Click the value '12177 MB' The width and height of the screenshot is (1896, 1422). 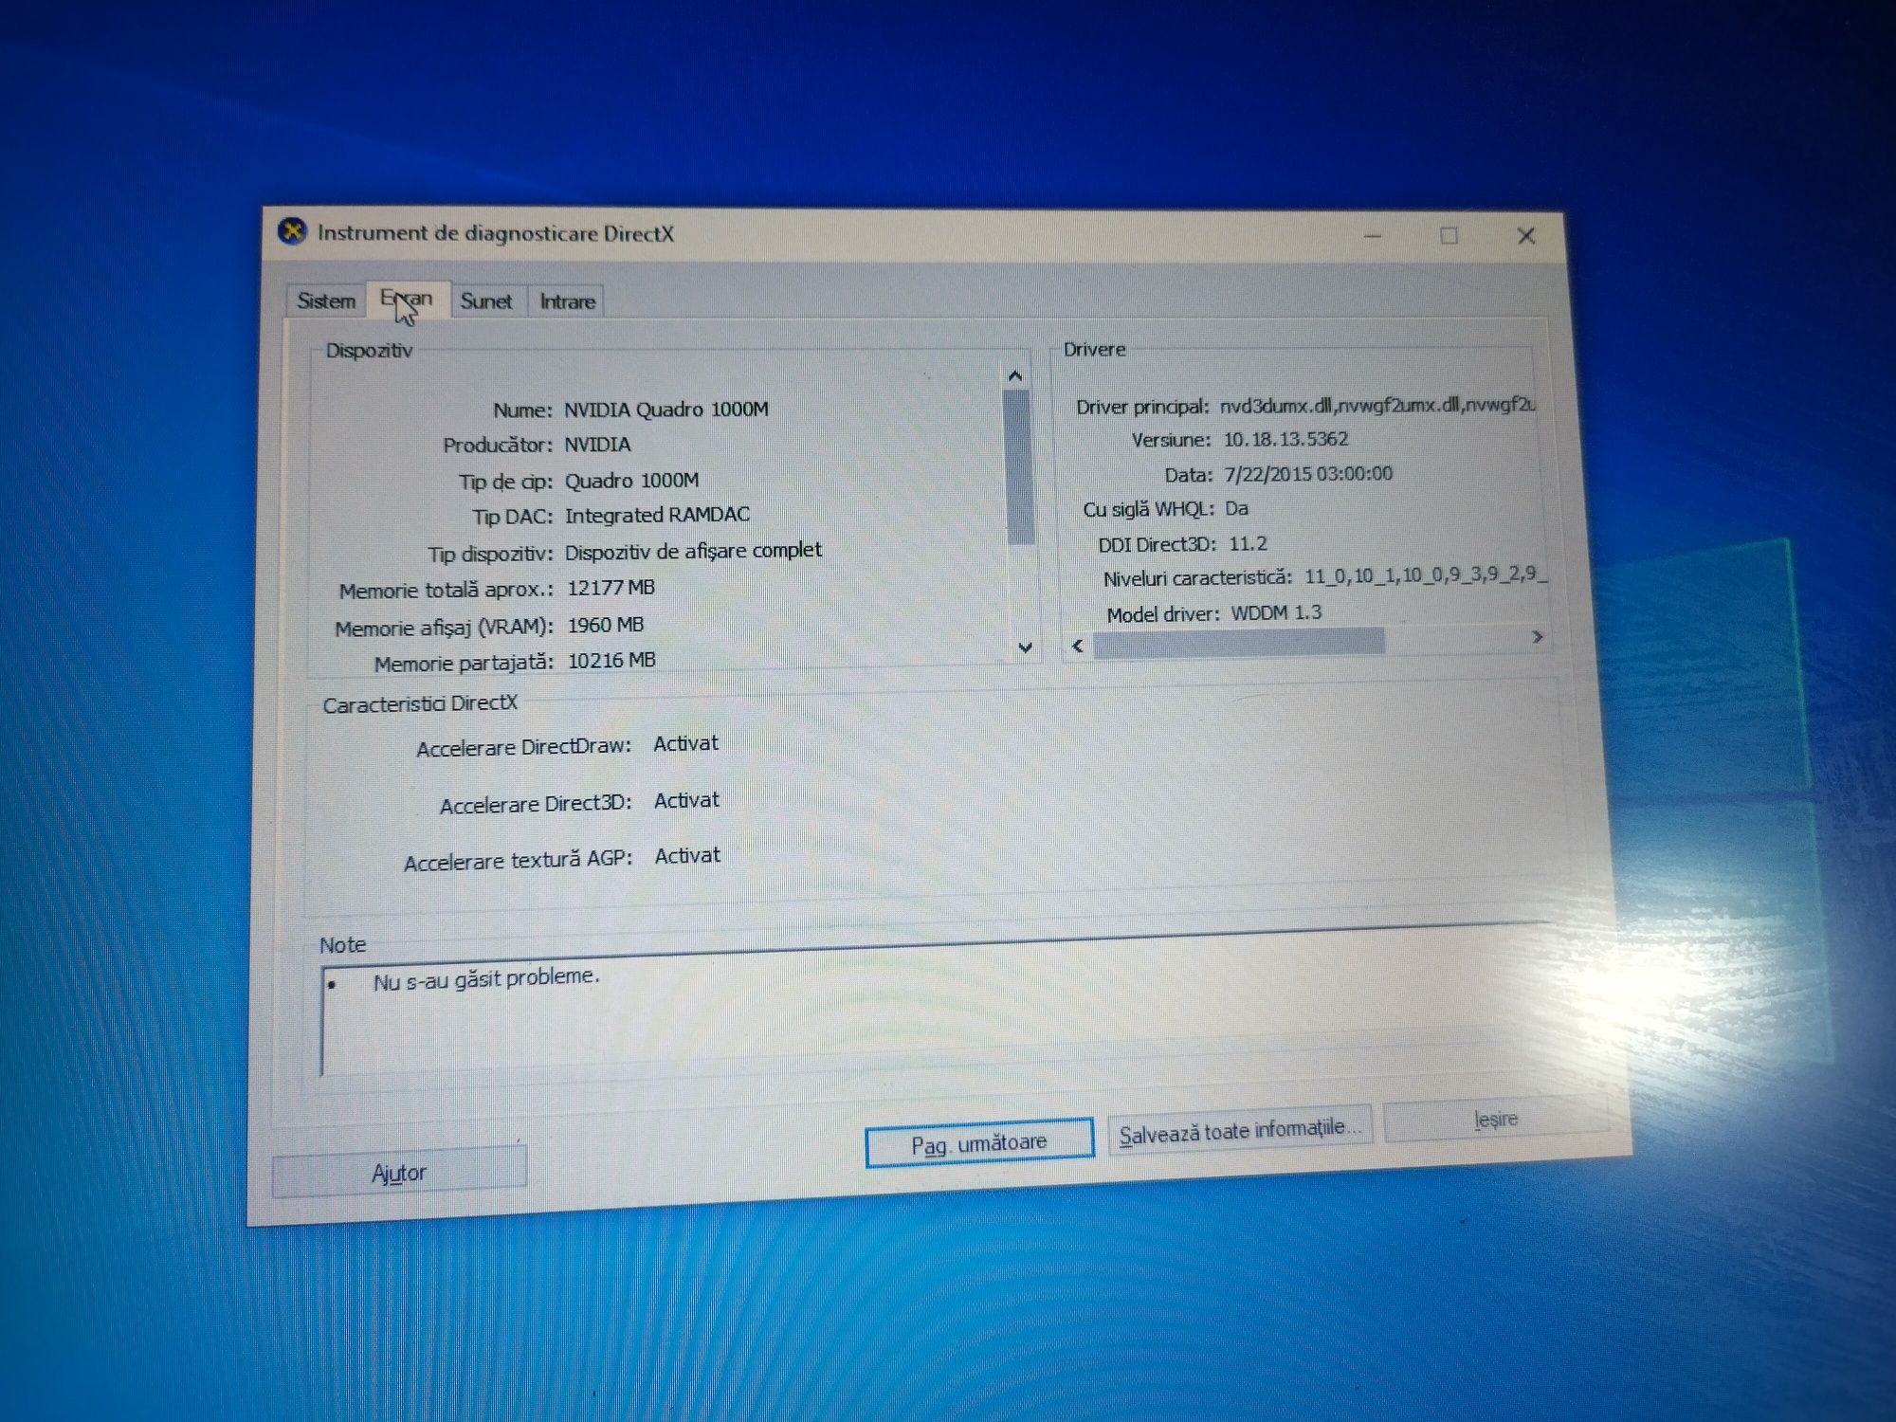tap(611, 588)
